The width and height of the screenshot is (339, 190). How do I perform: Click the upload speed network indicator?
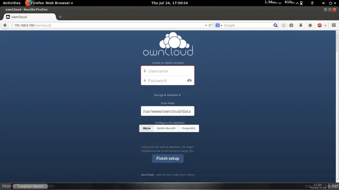point(291,3)
